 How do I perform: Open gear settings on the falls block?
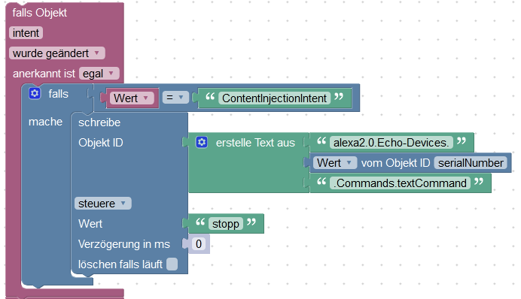click(x=35, y=93)
